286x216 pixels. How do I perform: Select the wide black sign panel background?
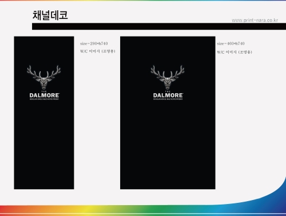[x=168, y=143]
